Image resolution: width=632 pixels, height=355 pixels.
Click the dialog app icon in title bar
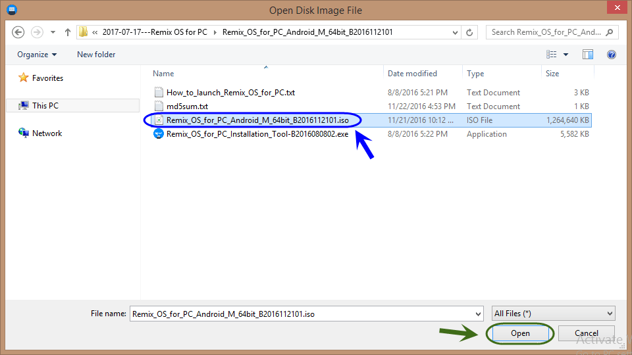click(12, 10)
